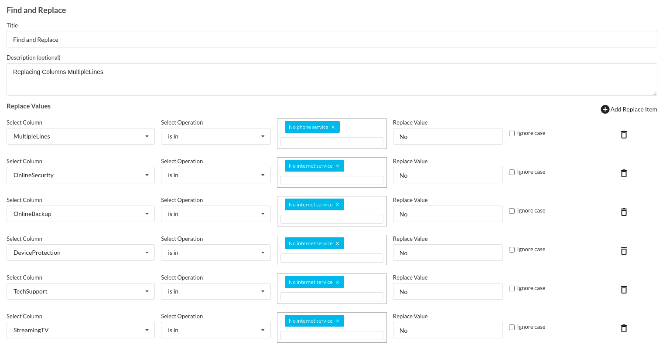663x351 pixels.
Task: Click the tag entry box in the OnlineSecurity row
Action: pos(332,180)
